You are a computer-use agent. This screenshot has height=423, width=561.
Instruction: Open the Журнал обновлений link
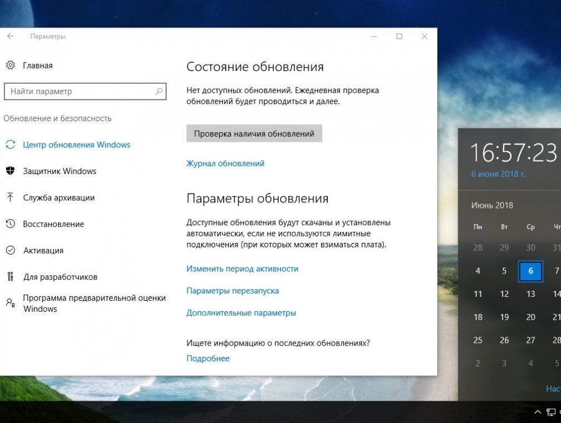click(x=226, y=163)
